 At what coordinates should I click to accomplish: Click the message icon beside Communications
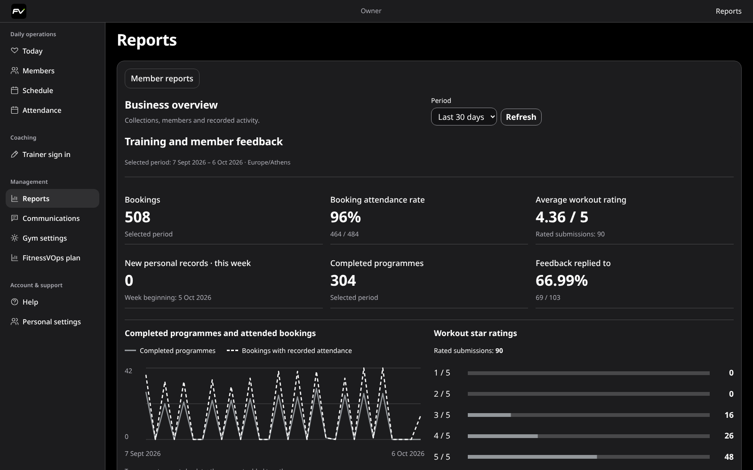click(15, 218)
